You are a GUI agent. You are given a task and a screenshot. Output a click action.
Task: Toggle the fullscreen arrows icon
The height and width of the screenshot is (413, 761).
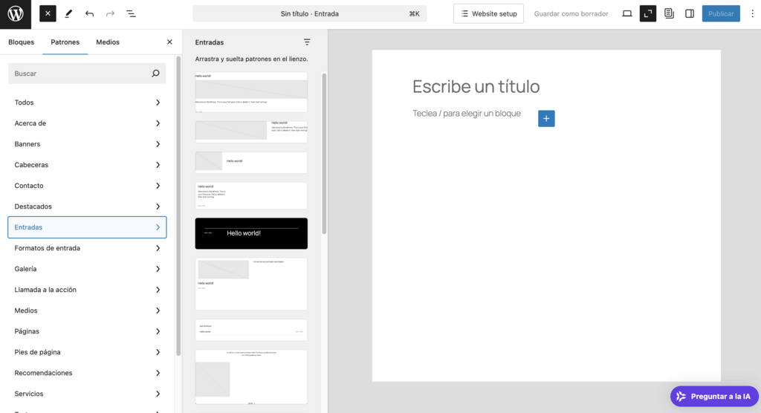648,13
